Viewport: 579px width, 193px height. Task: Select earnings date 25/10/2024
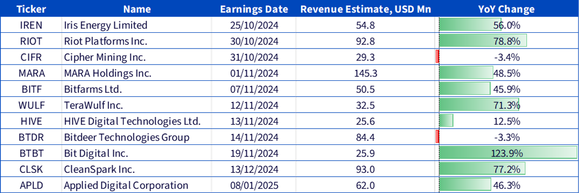[x=254, y=25]
